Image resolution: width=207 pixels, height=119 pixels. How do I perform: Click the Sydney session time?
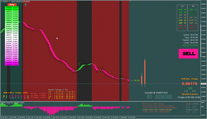pos(190,35)
